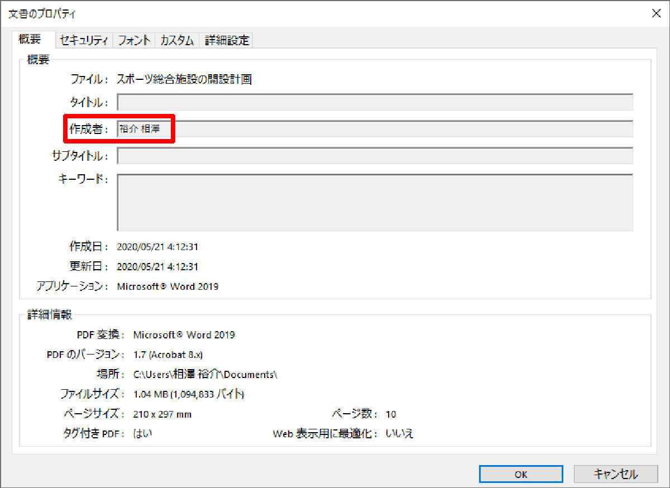Image resolution: width=670 pixels, height=488 pixels.
Task: Focus the サブタイトル input field
Action: click(375, 156)
